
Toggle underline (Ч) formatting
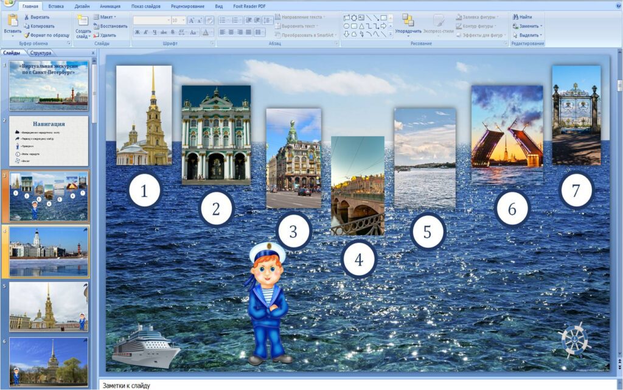click(x=156, y=32)
